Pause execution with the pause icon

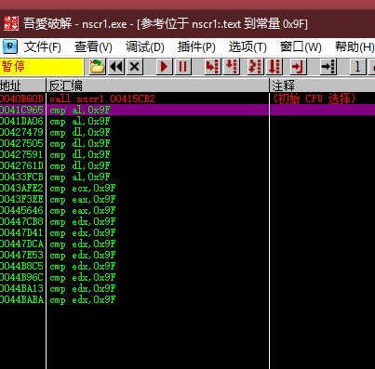point(182,66)
